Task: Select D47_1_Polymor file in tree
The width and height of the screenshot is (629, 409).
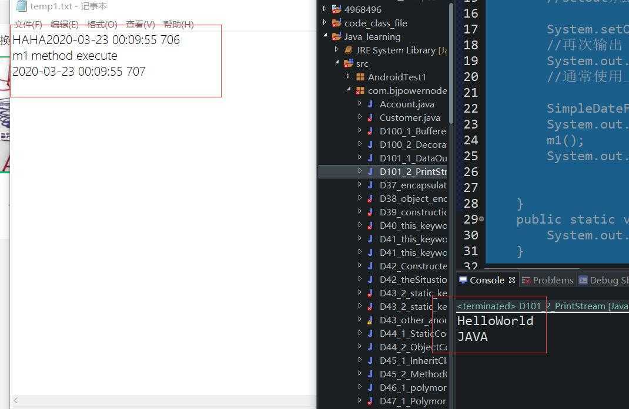Action: pyautogui.click(x=413, y=401)
